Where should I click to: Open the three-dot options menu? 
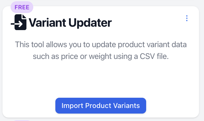click(187, 18)
